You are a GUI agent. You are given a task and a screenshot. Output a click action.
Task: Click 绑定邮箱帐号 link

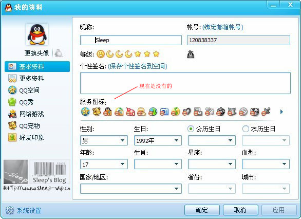223,27
